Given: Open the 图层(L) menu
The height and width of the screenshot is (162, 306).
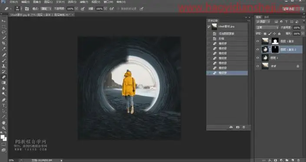Looking at the screenshot, I should (48, 2).
